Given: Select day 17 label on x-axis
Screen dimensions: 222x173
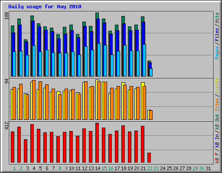Looking at the screenshot, I should [117, 168].
